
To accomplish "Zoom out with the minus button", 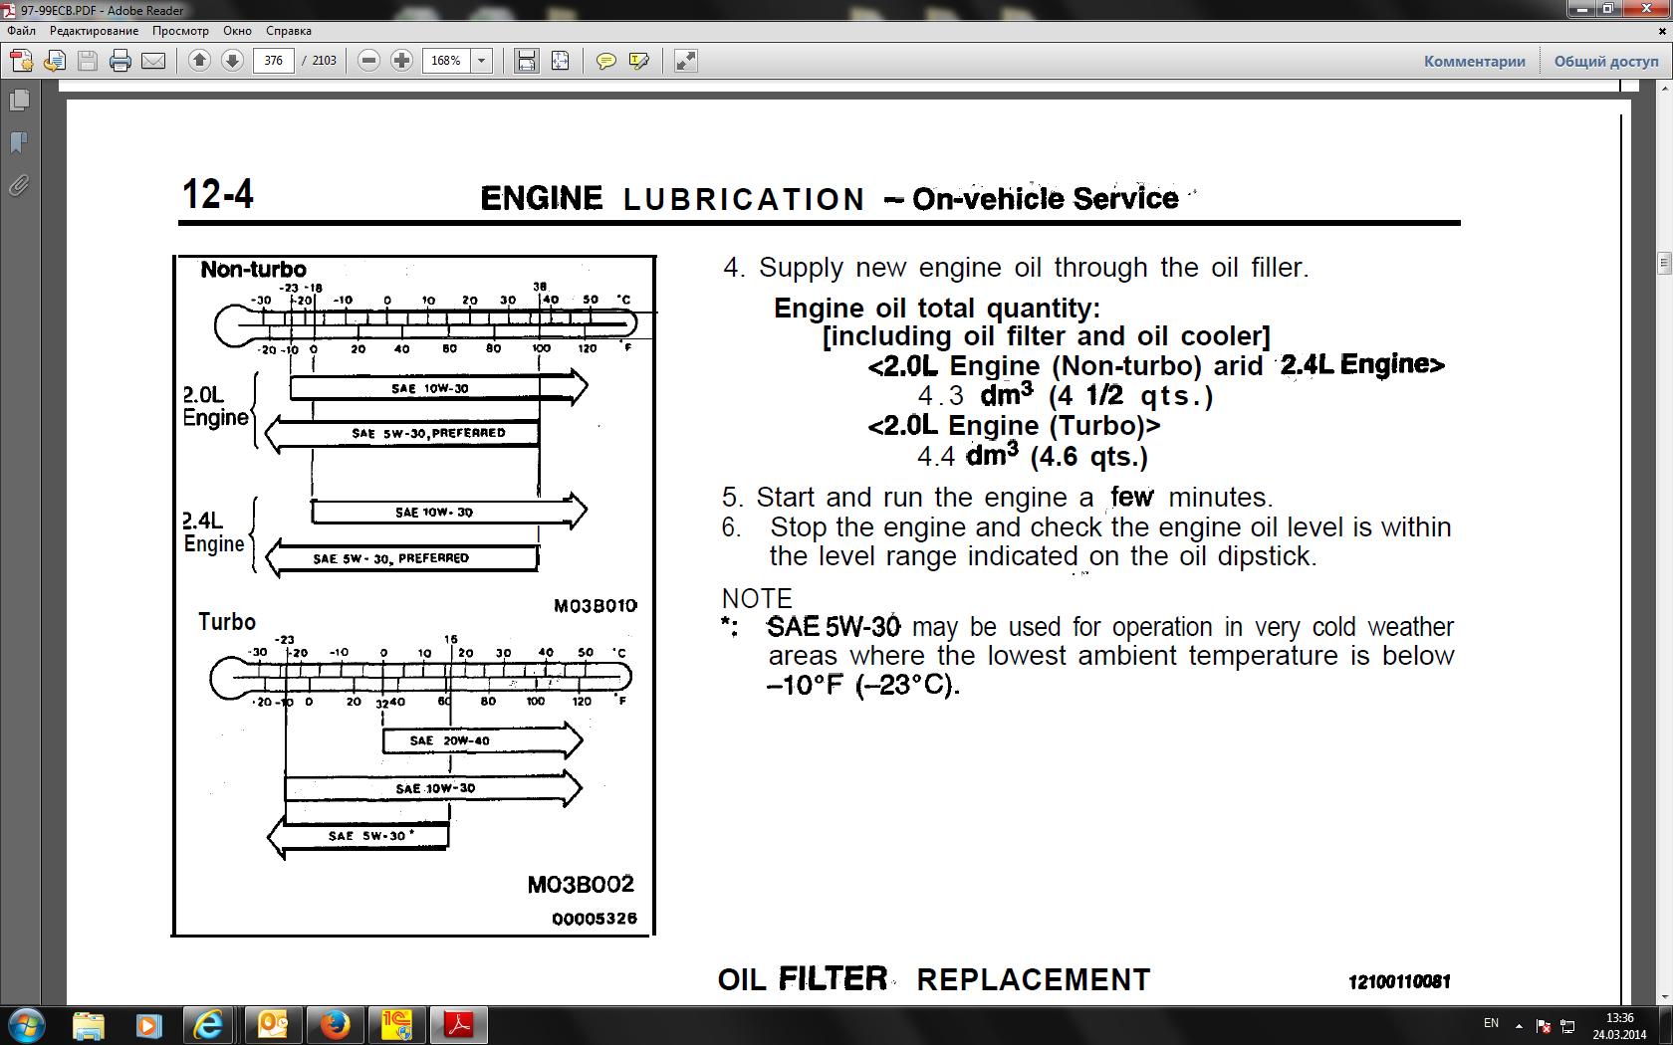I will point(368,61).
